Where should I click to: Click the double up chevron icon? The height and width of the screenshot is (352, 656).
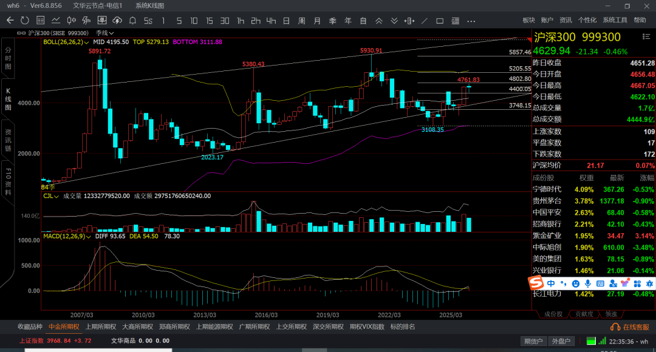tap(379, 21)
